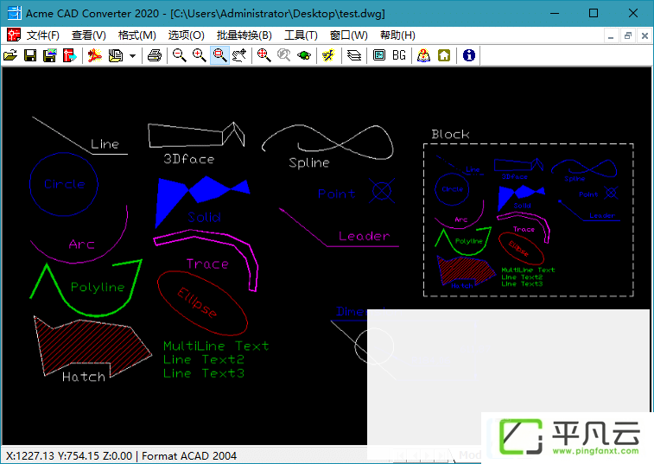Screen dimensions: 654x464
Task: Click the Help book question-mark icon
Action: pos(424,55)
